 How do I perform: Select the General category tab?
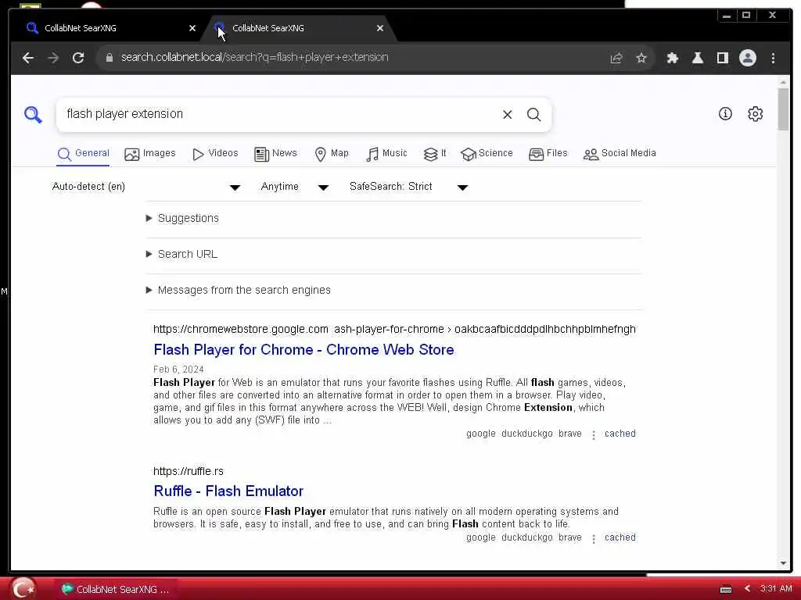click(x=83, y=154)
